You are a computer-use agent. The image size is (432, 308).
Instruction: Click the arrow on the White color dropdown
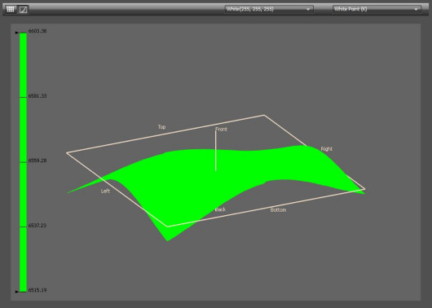coord(308,10)
